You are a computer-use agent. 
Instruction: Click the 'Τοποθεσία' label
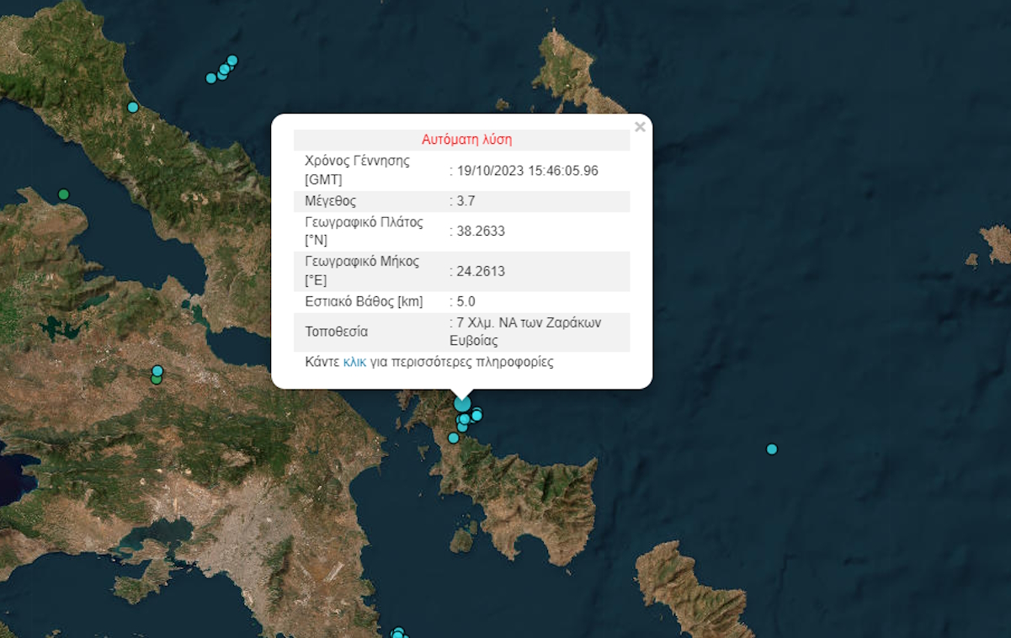tap(336, 332)
